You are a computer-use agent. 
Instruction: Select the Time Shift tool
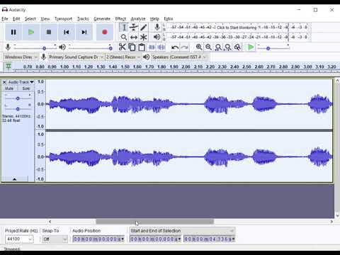[134, 37]
